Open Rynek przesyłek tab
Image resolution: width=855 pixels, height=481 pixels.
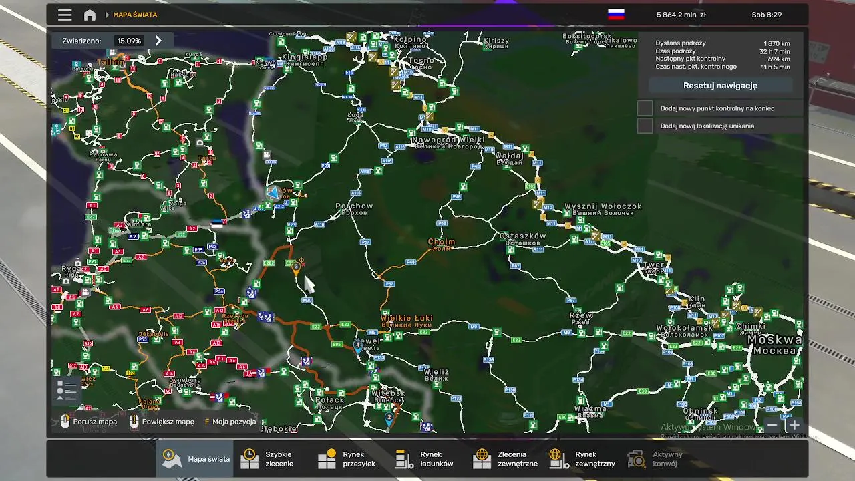[x=350, y=459]
